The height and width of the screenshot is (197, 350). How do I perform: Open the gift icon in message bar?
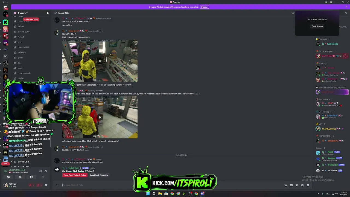coord(286,185)
